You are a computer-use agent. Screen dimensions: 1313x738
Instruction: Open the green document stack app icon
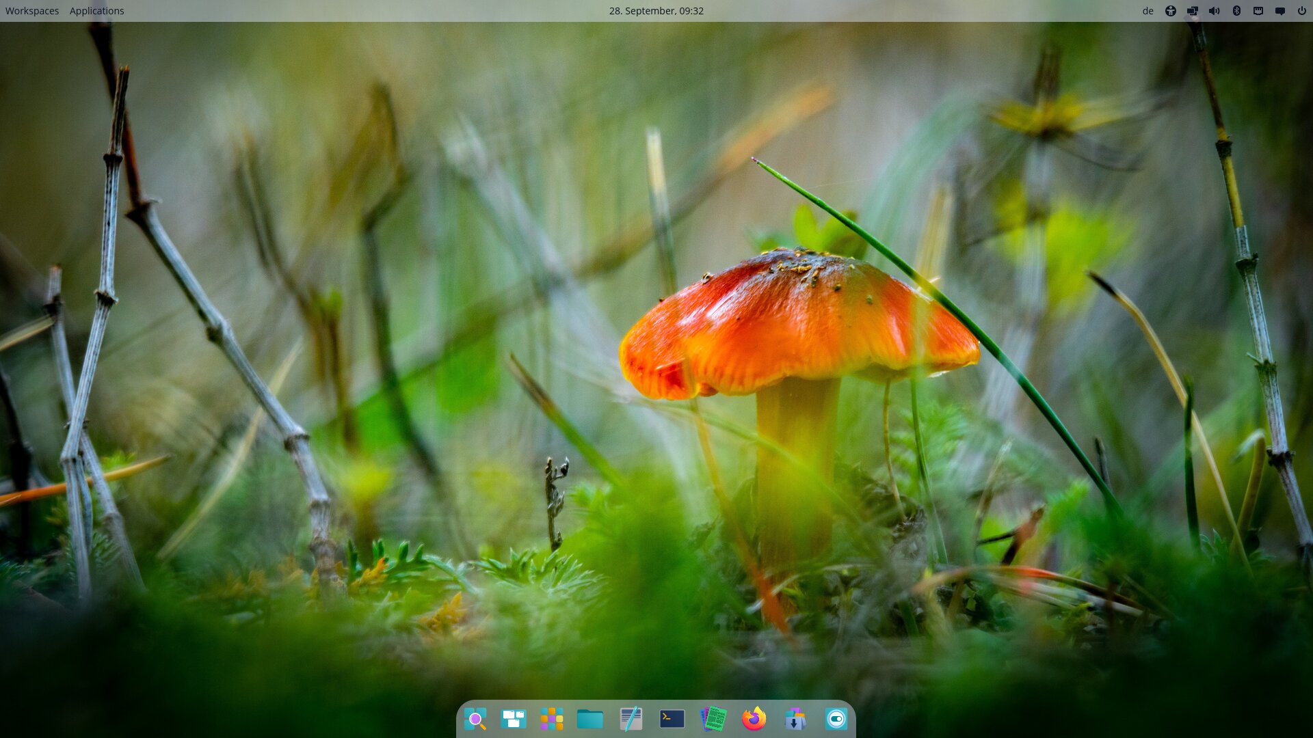[x=713, y=719]
